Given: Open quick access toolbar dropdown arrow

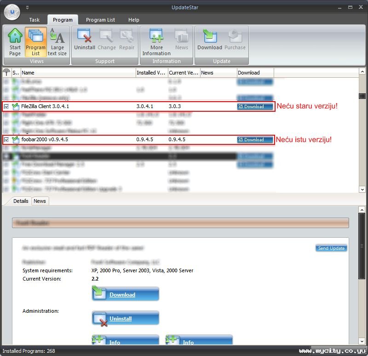Looking at the screenshot, I should coord(27,7).
